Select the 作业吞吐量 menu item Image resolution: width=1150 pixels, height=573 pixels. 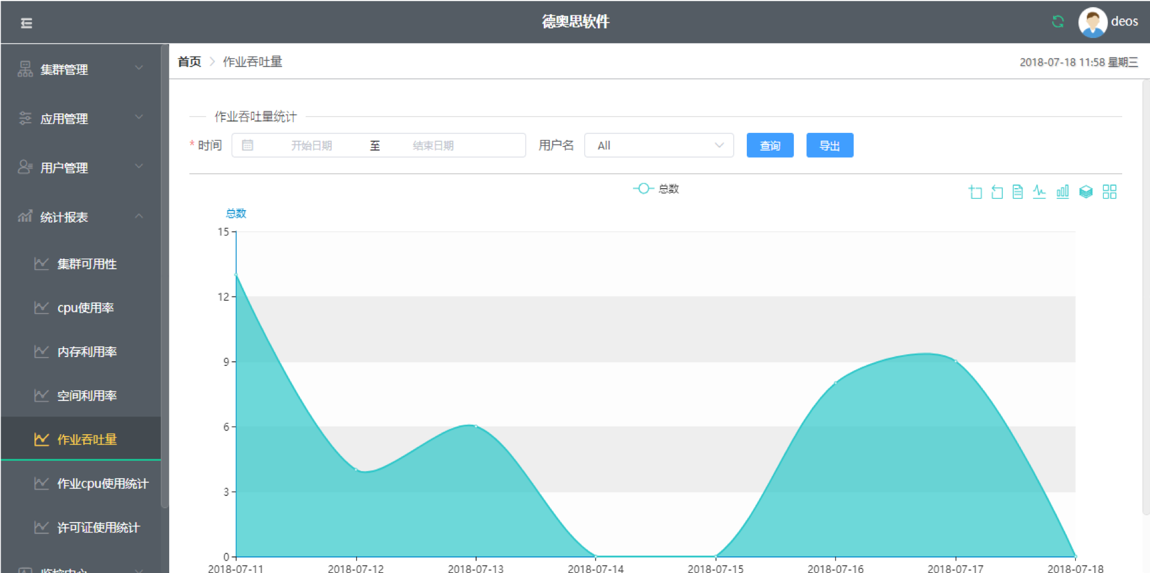[x=81, y=439]
